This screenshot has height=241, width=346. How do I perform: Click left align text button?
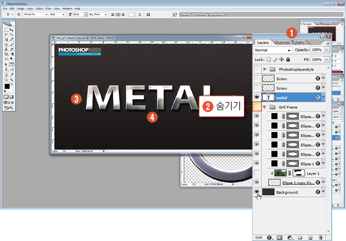[113, 15]
